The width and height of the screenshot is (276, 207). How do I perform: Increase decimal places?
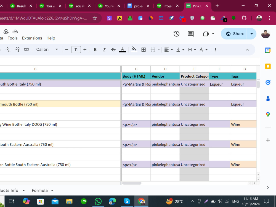pos(17,50)
